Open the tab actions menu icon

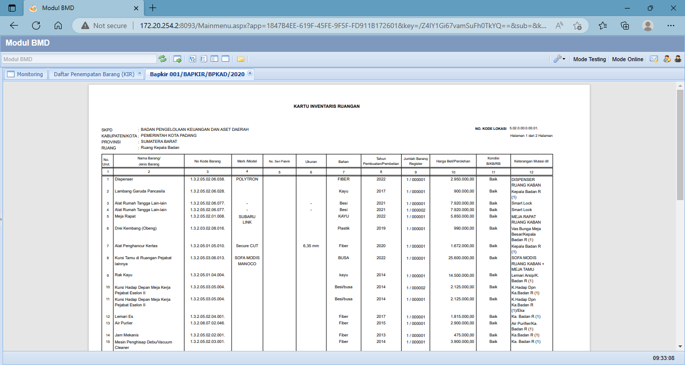click(x=13, y=8)
